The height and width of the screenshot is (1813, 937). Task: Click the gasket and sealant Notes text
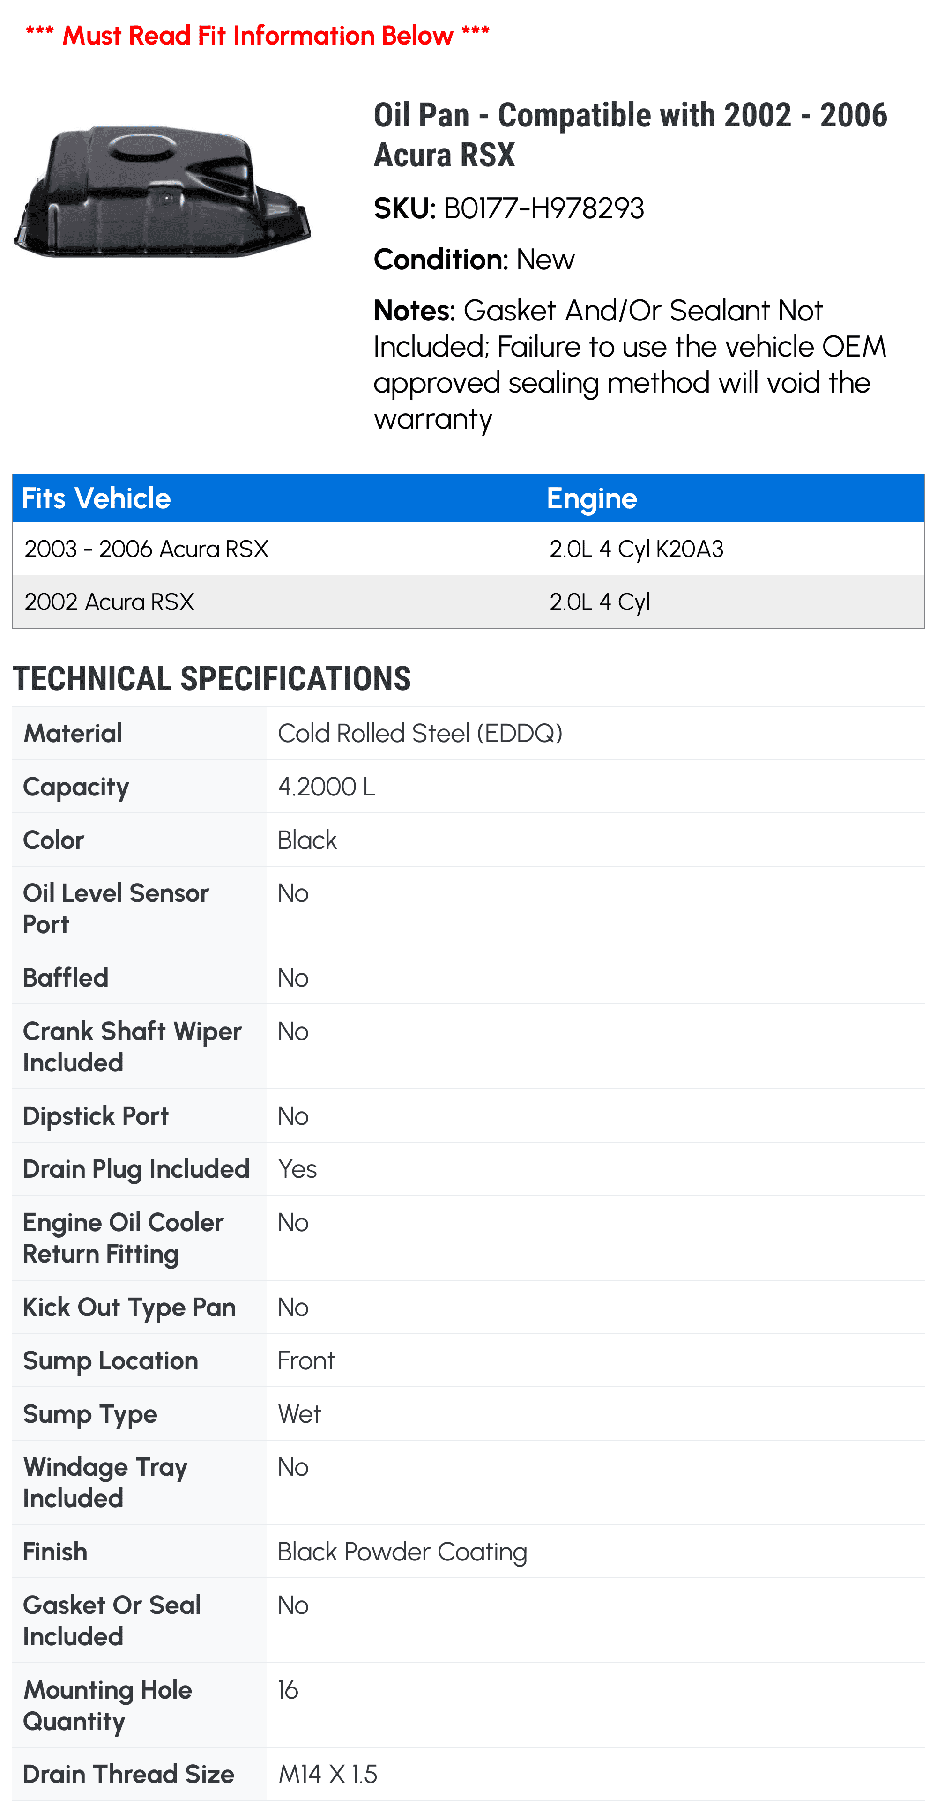tap(630, 364)
